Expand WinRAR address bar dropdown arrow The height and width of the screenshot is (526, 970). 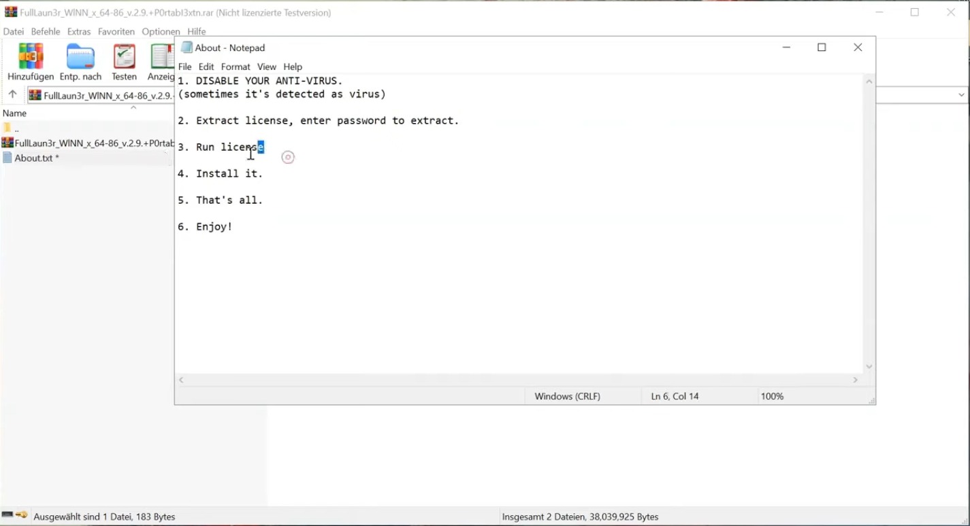pos(962,95)
